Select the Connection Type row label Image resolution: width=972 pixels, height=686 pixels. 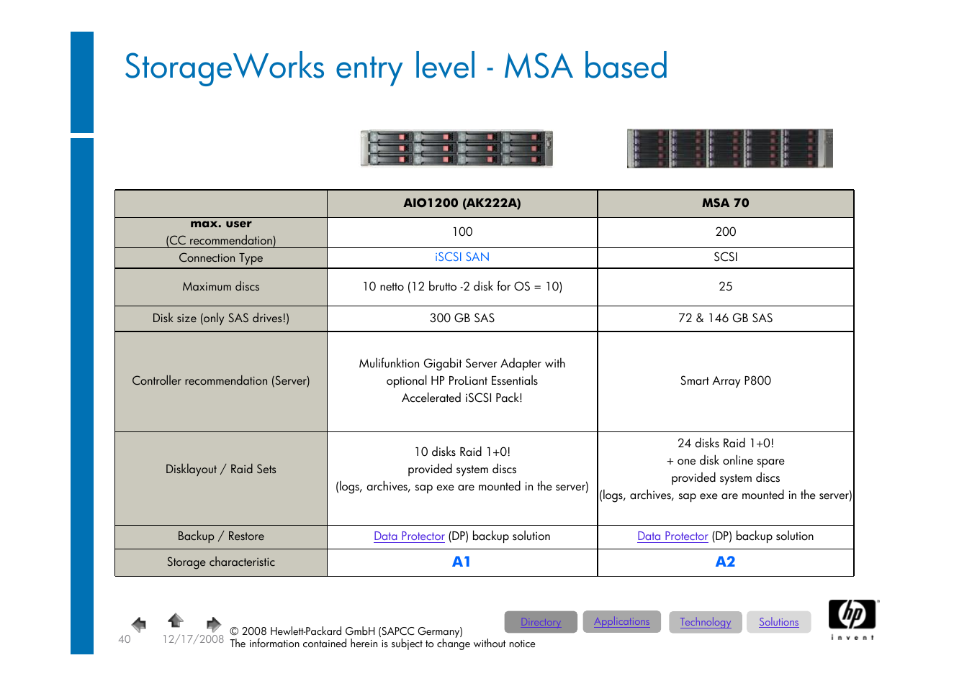[221, 257]
